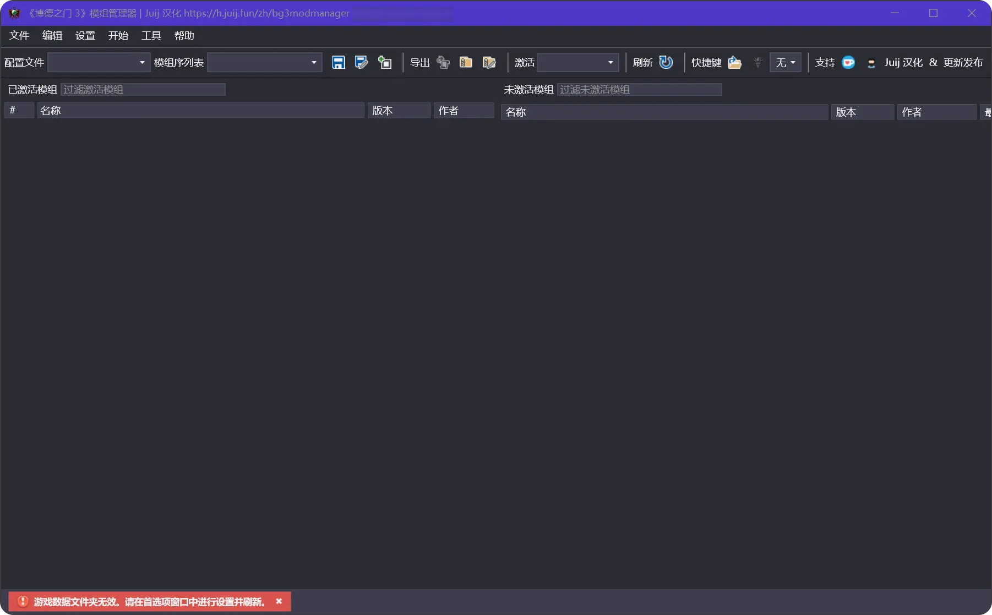Click the blue circular refresh icon

(666, 62)
